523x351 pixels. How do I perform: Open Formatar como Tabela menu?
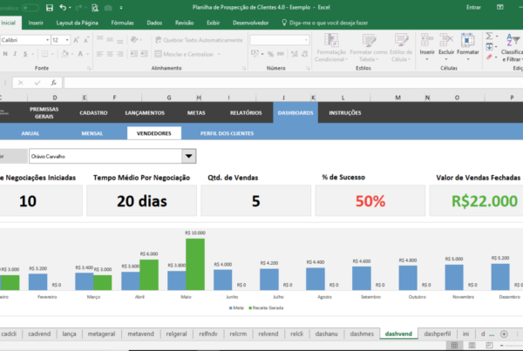(x=369, y=47)
